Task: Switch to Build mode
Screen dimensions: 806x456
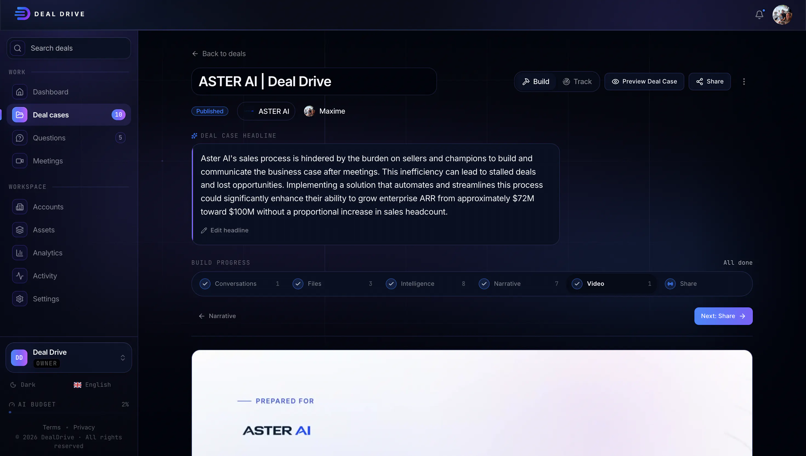Action: coord(536,82)
